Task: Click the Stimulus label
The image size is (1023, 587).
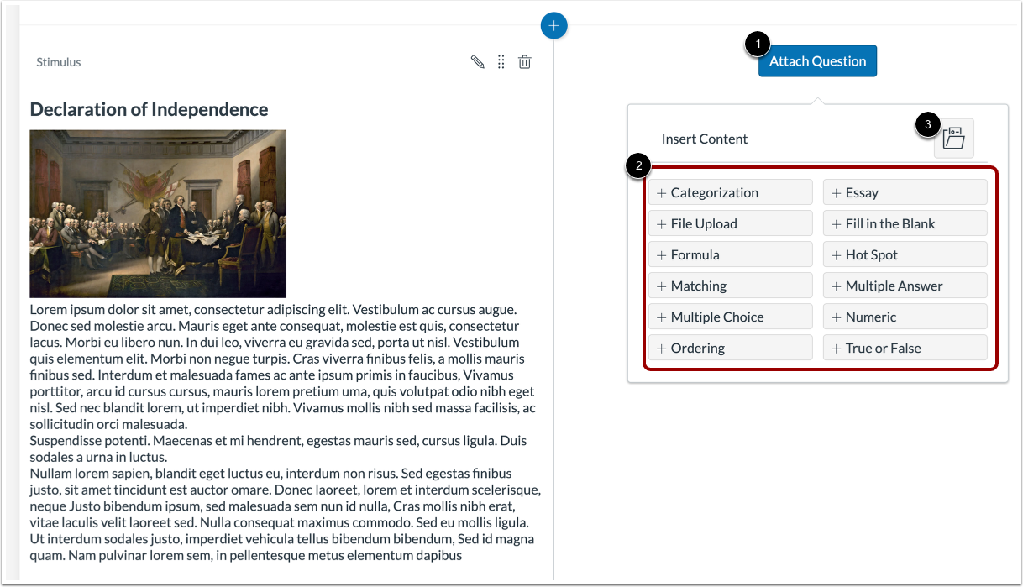Action: point(59,62)
